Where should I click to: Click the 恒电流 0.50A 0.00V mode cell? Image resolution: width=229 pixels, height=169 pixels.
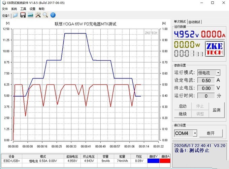point(43,161)
